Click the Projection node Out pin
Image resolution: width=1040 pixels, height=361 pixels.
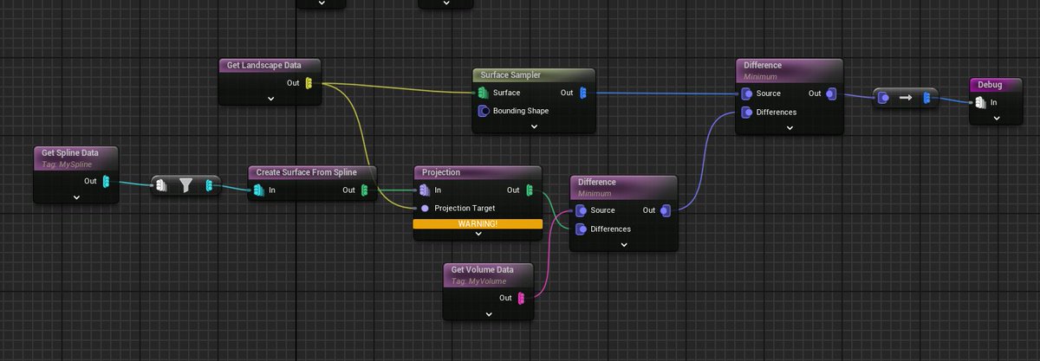pos(530,190)
